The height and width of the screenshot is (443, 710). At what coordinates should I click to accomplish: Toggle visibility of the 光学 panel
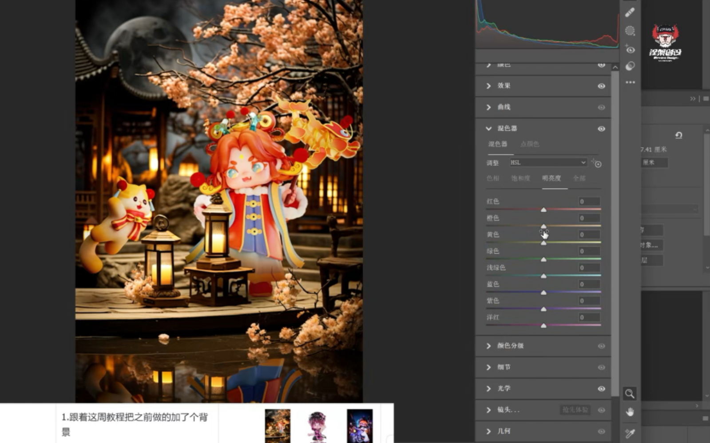tap(601, 388)
